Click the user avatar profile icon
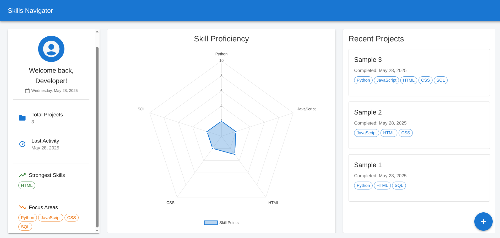The width and height of the screenshot is (500, 238). pyautogui.click(x=51, y=49)
